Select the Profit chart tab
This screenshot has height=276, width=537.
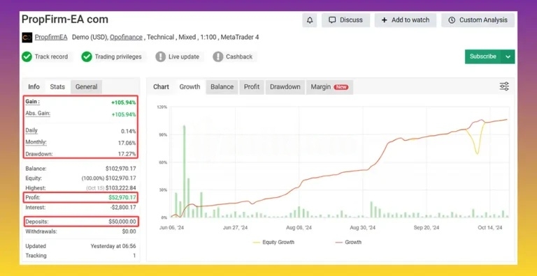click(x=252, y=86)
